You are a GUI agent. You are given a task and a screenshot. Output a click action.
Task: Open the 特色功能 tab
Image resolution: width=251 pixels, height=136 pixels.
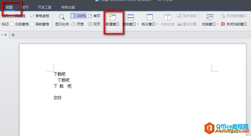point(68,7)
